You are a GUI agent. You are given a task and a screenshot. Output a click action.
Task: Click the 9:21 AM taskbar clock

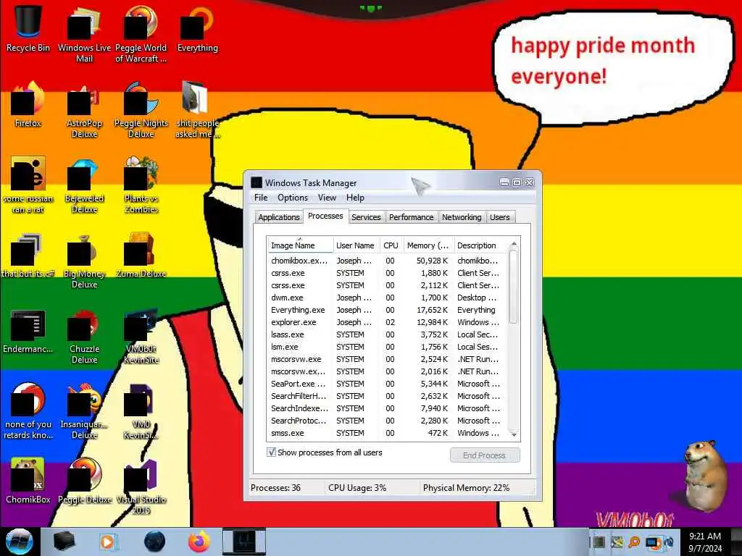coord(705,542)
